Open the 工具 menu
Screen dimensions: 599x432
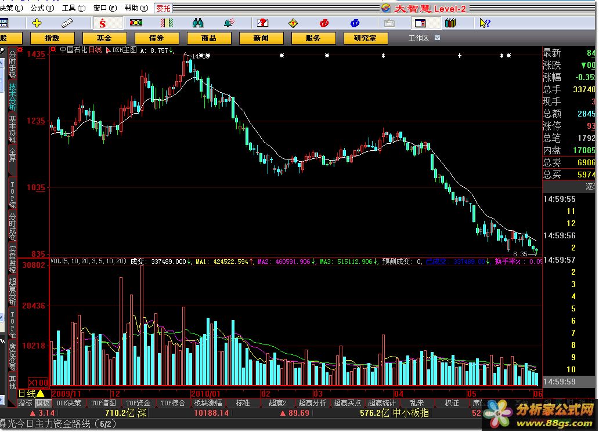tap(73, 8)
